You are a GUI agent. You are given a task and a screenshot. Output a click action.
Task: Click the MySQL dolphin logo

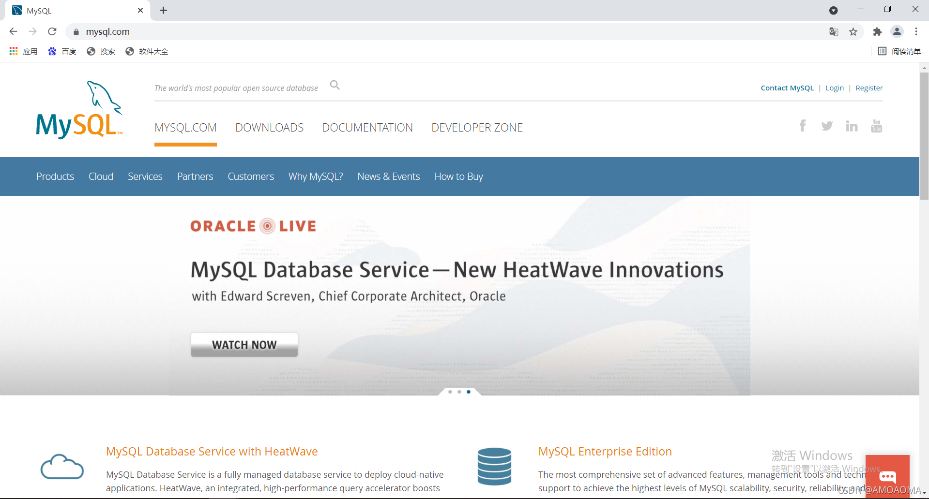coord(79,110)
